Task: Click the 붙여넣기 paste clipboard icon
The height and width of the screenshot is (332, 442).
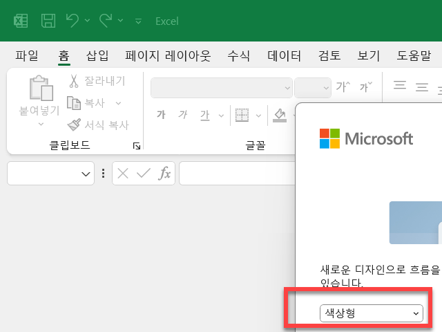Action: [x=41, y=88]
